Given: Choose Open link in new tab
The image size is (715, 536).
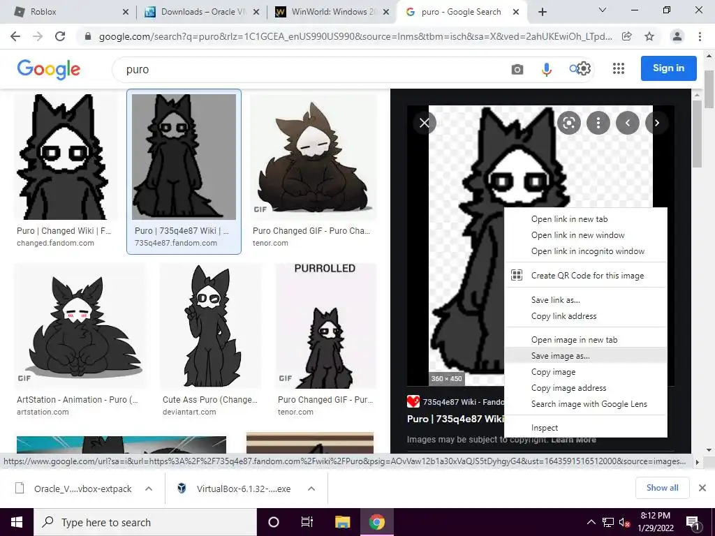Looking at the screenshot, I should 586,219.
